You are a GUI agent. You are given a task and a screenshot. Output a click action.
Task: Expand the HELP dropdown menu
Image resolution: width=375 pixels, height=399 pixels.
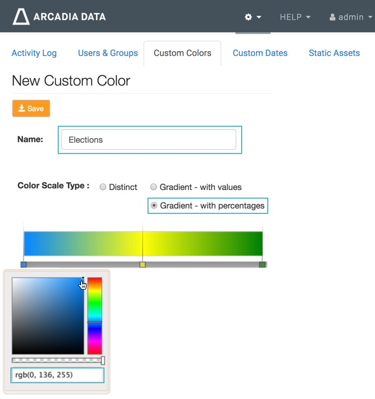295,17
